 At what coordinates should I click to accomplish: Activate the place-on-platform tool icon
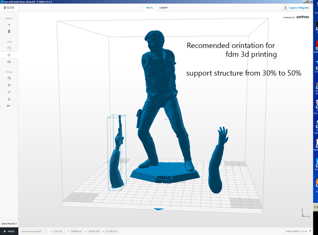point(9,99)
